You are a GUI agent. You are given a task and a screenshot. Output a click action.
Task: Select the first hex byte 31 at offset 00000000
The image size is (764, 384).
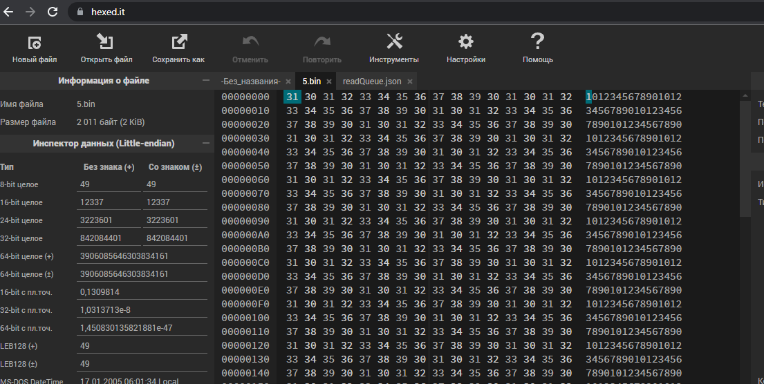[x=292, y=97]
